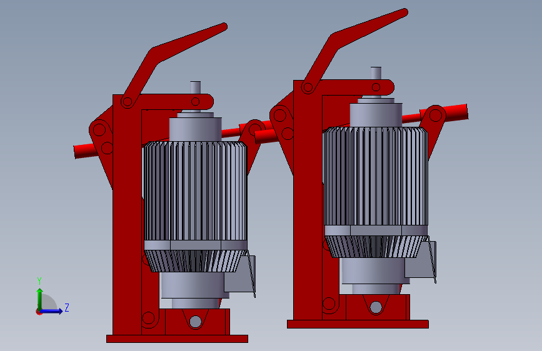
Task: Click the blue Z axis arrow of the triad
Action: click(52, 311)
